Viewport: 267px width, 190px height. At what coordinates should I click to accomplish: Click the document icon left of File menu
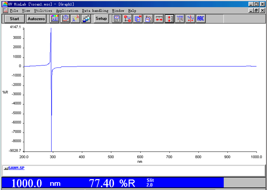[x=5, y=11]
